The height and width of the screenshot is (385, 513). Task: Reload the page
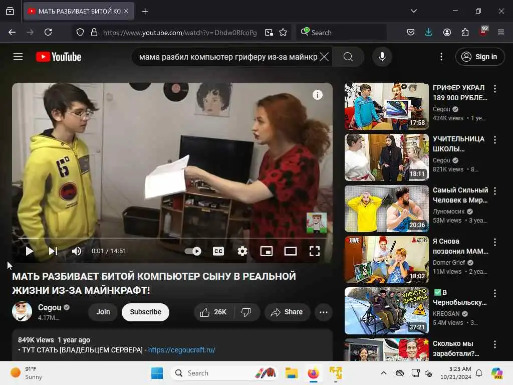pos(48,32)
